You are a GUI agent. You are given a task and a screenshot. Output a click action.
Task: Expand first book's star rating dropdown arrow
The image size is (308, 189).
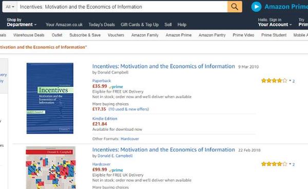(x=290, y=81)
